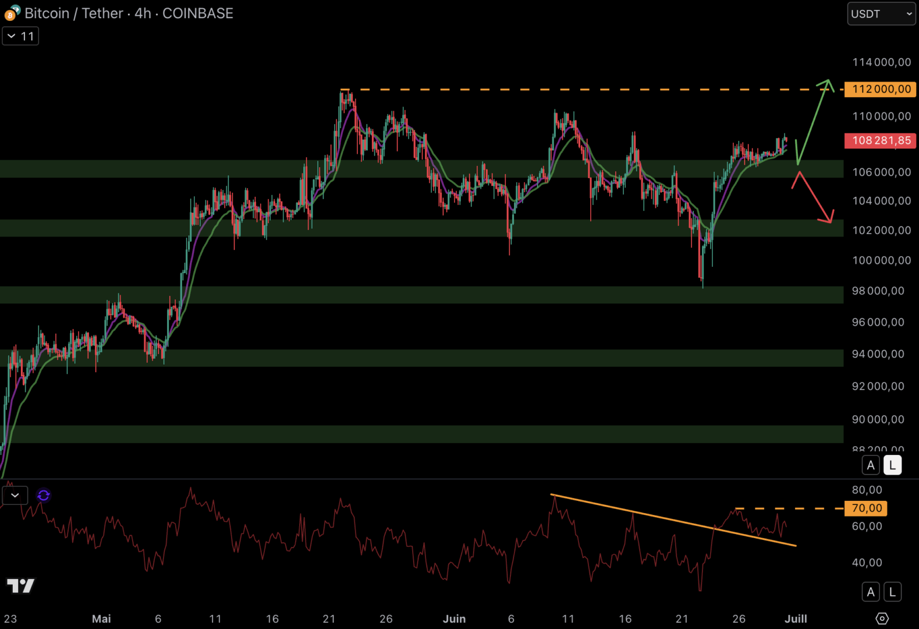Click the orange 112 000,00 price label
This screenshot has height=629, width=919.
pyautogui.click(x=881, y=89)
